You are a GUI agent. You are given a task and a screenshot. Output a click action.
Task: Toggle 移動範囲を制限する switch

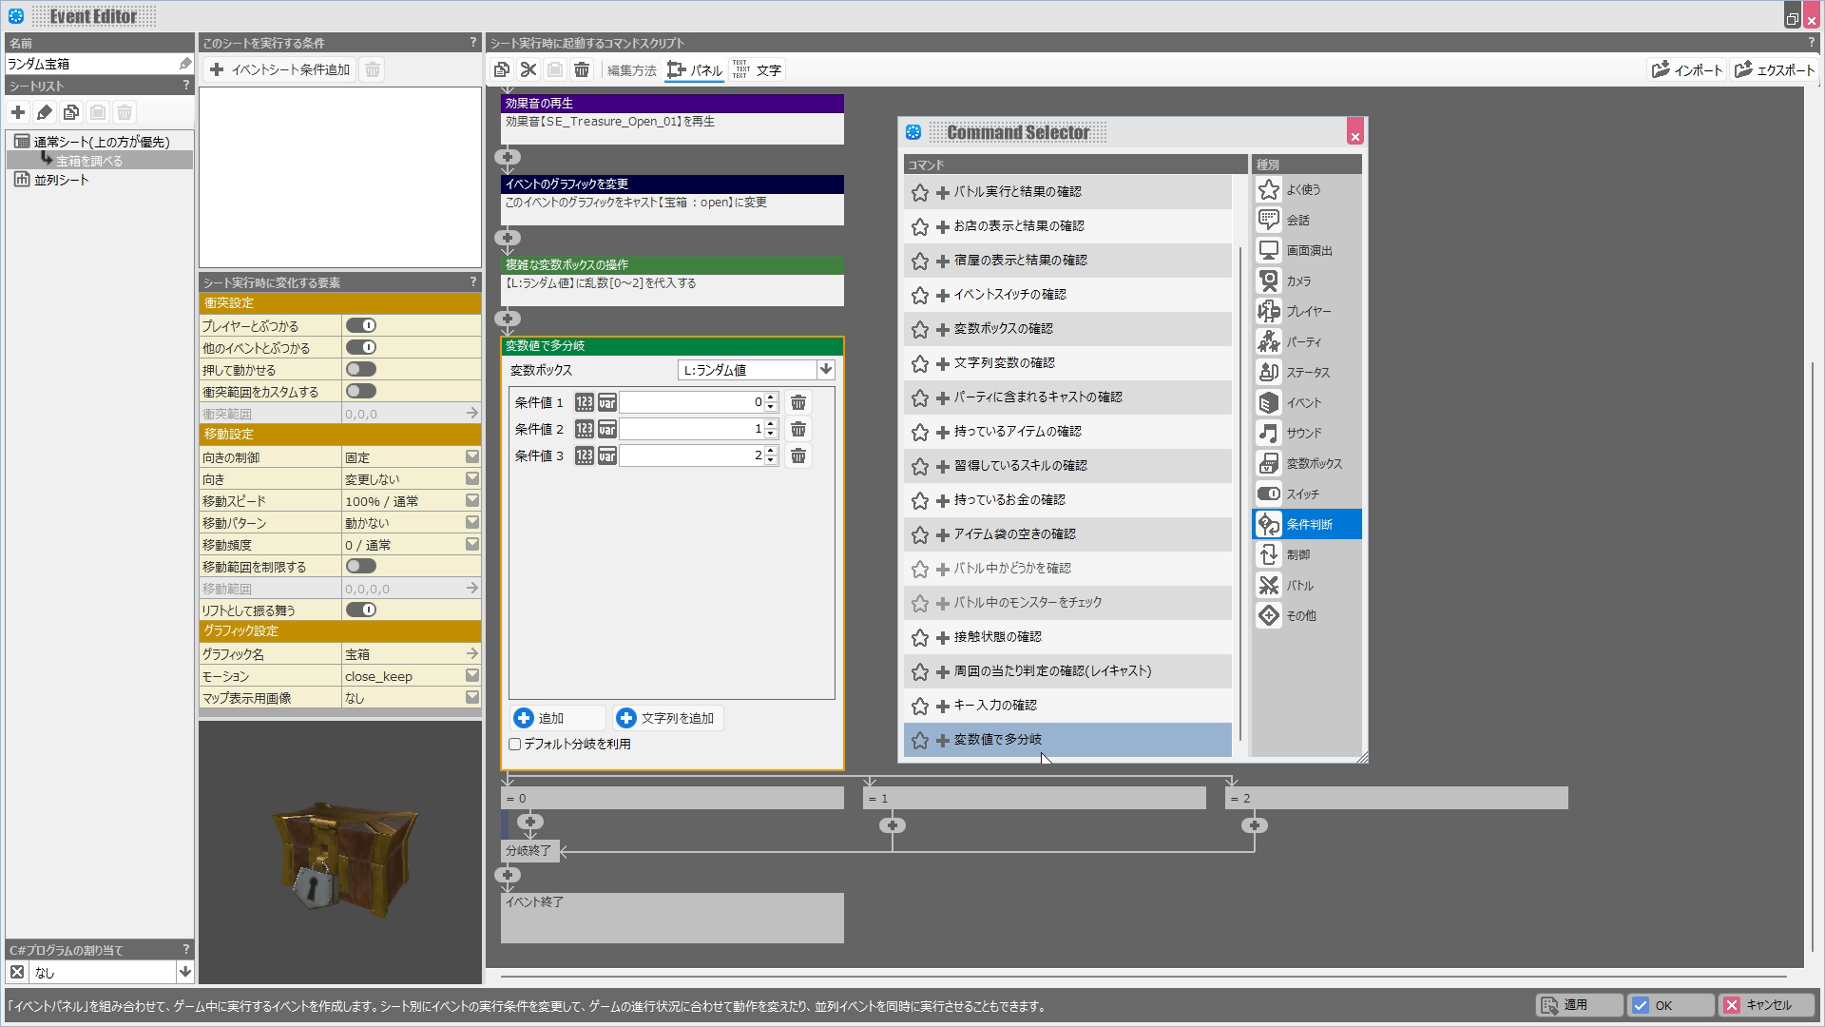point(361,566)
